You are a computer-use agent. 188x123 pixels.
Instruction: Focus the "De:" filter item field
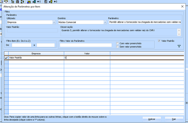pos(21,45)
